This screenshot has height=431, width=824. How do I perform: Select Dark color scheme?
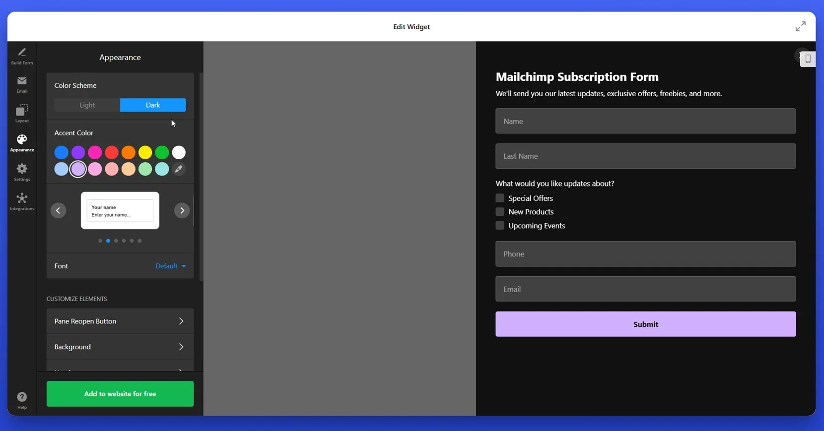pos(153,105)
